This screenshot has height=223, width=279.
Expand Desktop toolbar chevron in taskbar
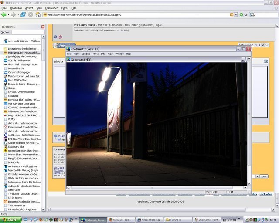[239, 219]
